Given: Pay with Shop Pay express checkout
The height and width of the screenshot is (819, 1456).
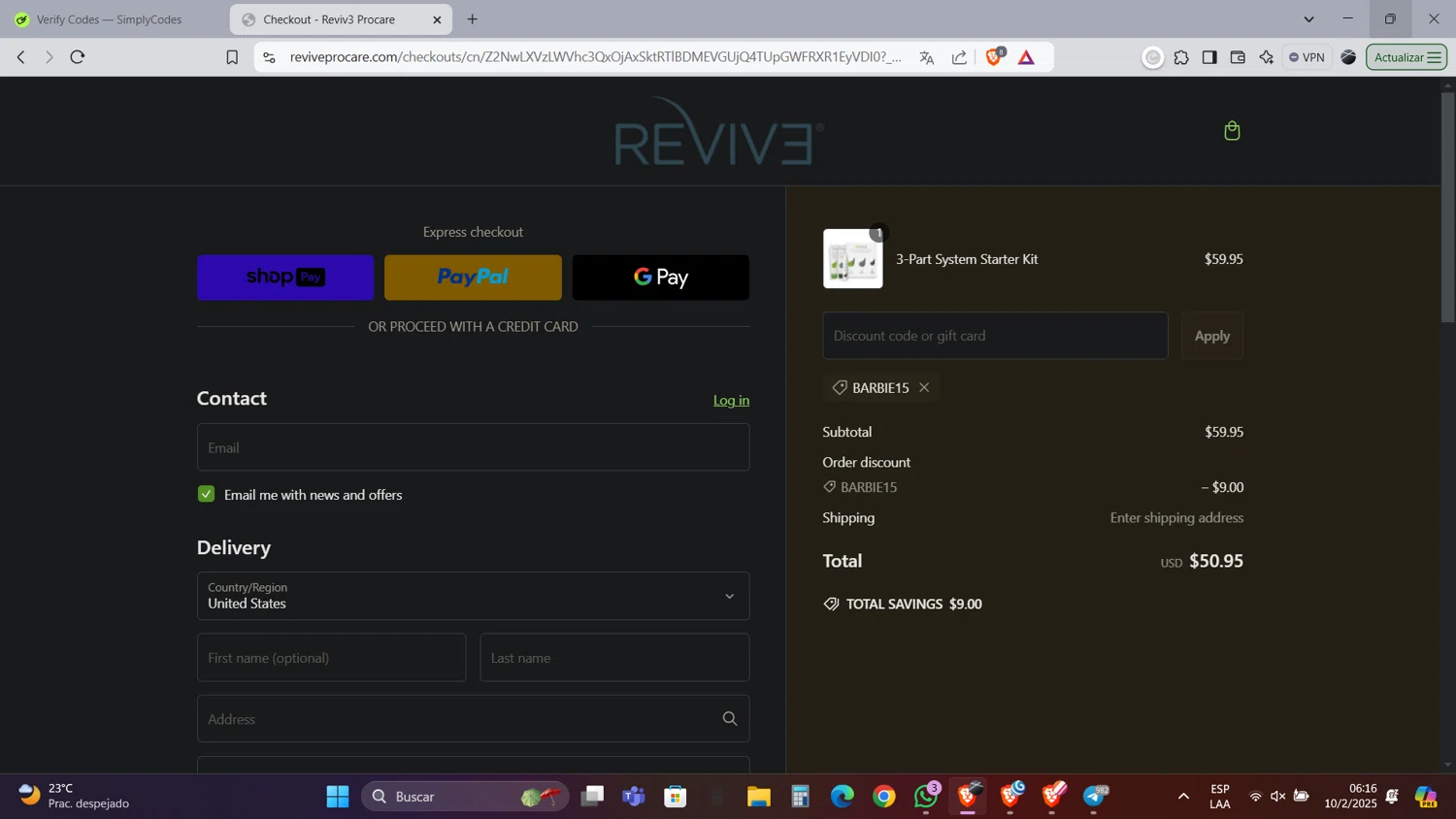Looking at the screenshot, I should (x=285, y=278).
